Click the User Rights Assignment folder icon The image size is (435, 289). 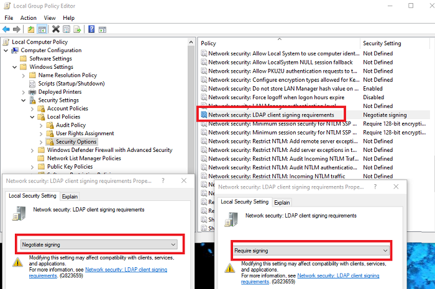[50, 133]
